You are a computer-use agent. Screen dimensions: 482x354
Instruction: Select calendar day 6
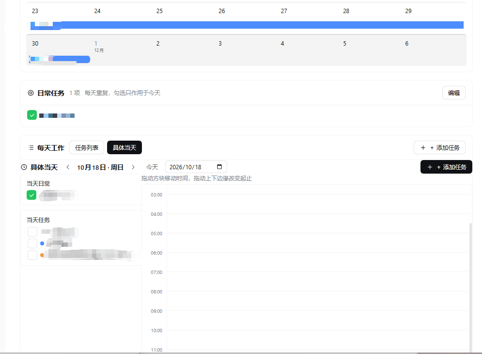point(407,44)
